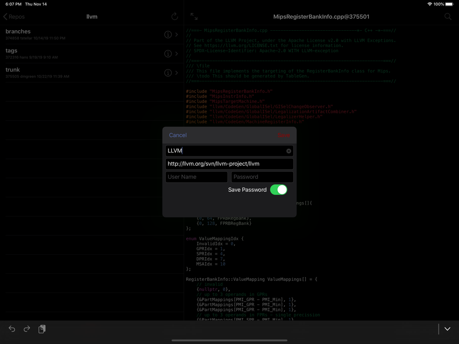This screenshot has height=344, width=459.
Task: Focus the repository name field
Action: pos(229,150)
